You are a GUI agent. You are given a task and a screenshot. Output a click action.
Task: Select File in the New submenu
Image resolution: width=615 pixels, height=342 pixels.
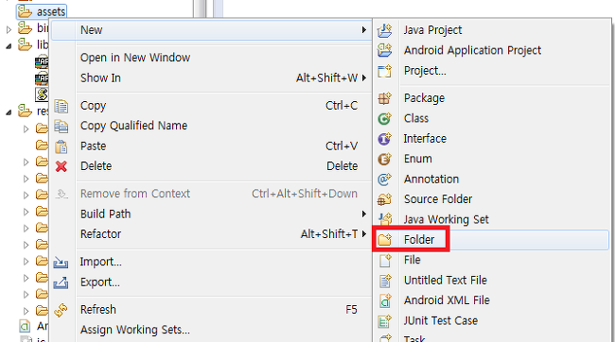pos(412,260)
